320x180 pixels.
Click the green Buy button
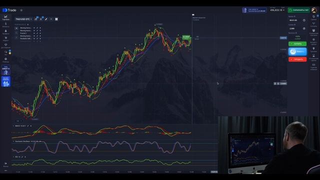[x=297, y=43]
